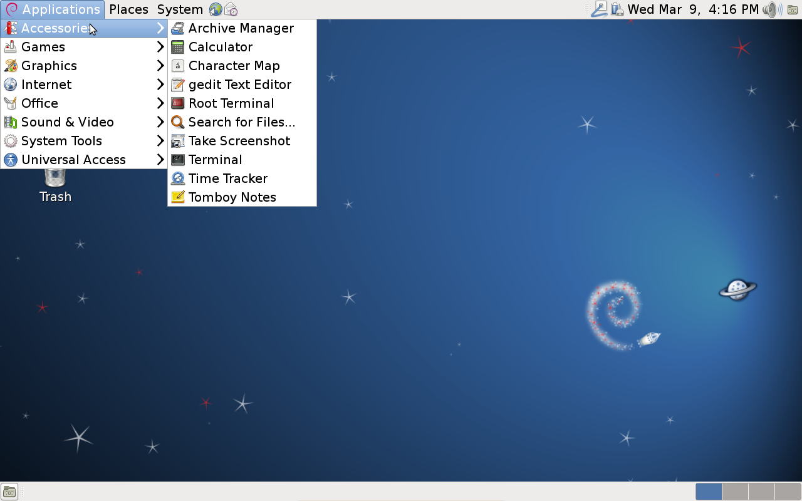Start gedit Text Editor

click(x=242, y=85)
